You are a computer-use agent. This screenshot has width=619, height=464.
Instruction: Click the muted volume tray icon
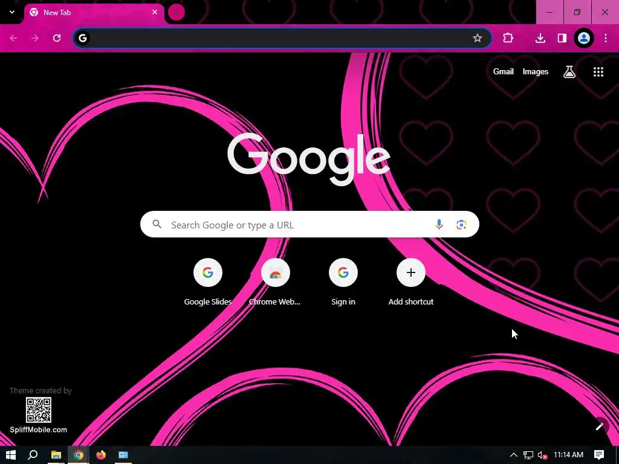pyautogui.click(x=543, y=455)
